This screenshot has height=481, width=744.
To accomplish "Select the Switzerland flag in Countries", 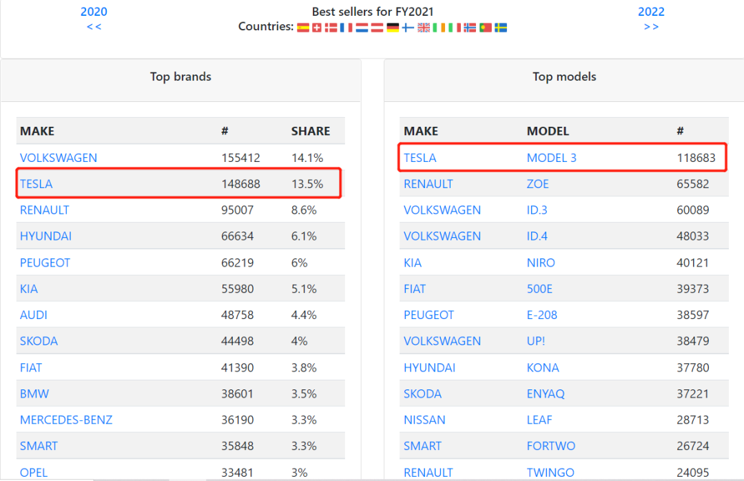I will [316, 28].
